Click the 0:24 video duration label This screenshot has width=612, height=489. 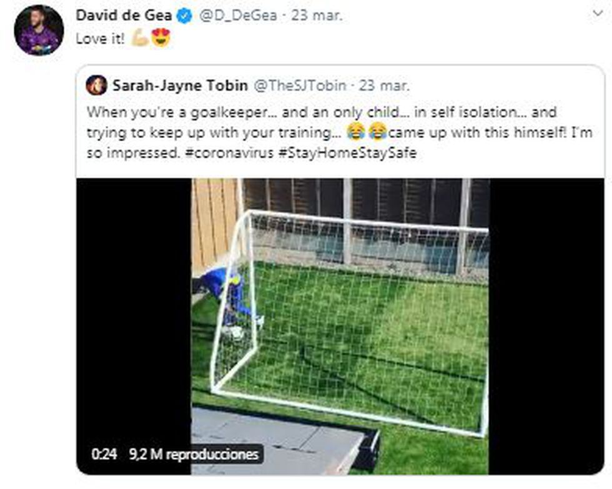pyautogui.click(x=104, y=454)
